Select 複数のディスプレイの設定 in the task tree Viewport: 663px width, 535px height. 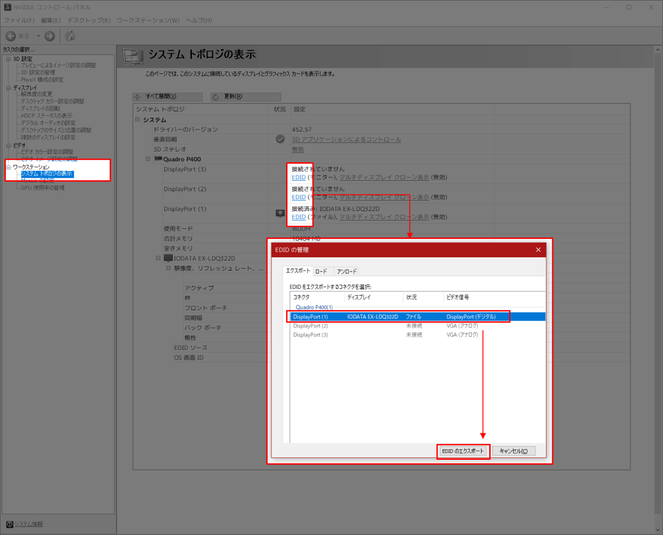point(48,137)
